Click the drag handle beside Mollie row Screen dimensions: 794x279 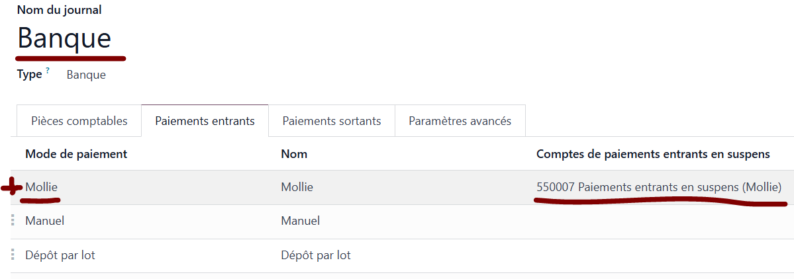coord(12,188)
